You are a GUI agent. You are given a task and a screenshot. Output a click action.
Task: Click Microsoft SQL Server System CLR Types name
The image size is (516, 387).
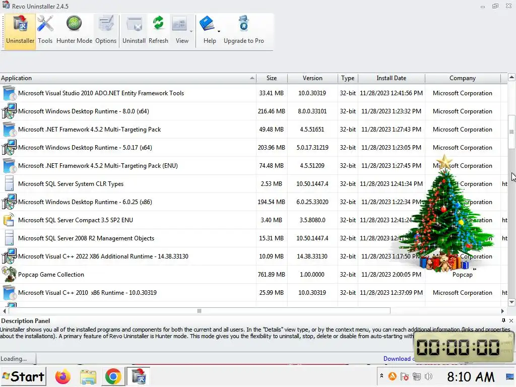coord(71,184)
